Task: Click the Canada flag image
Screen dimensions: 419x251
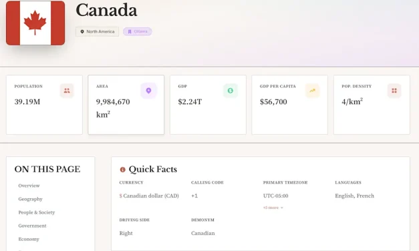Action: point(35,23)
